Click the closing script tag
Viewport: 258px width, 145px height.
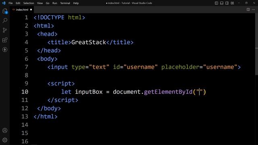[63, 100]
